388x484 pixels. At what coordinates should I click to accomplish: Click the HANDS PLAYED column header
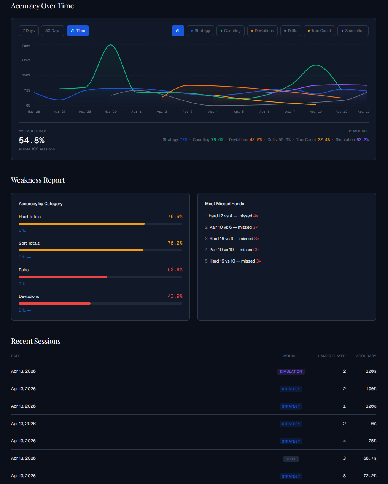point(332,356)
